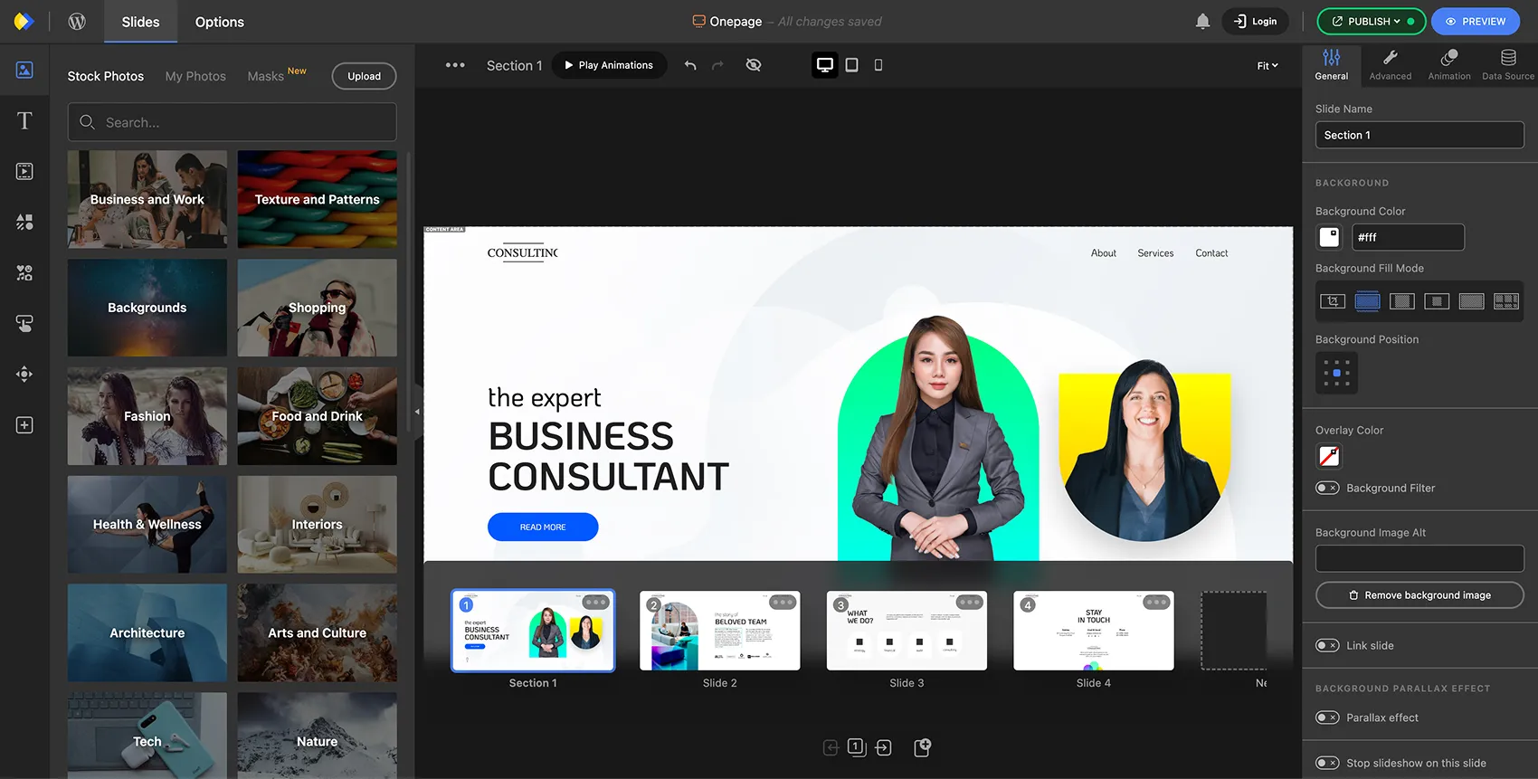Open the Background Color swatch
1538x779 pixels.
click(1329, 237)
